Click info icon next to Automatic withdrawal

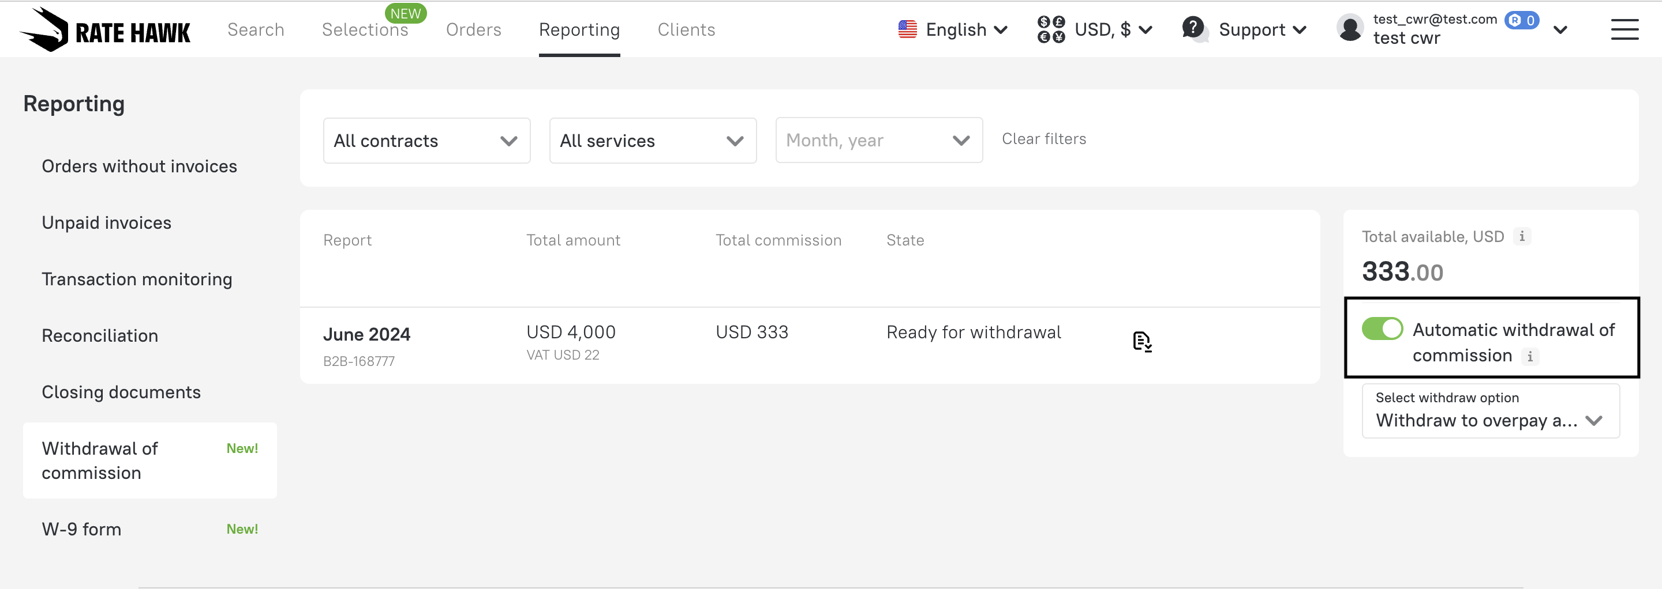coord(1530,356)
